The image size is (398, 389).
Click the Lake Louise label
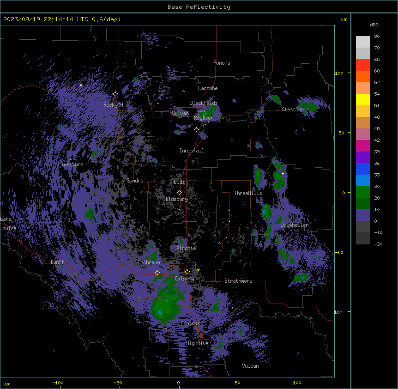8,224
